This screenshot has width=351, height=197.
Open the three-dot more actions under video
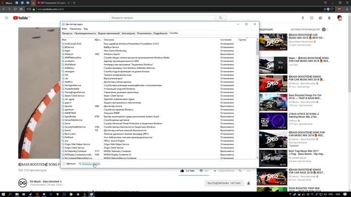[x=248, y=171]
